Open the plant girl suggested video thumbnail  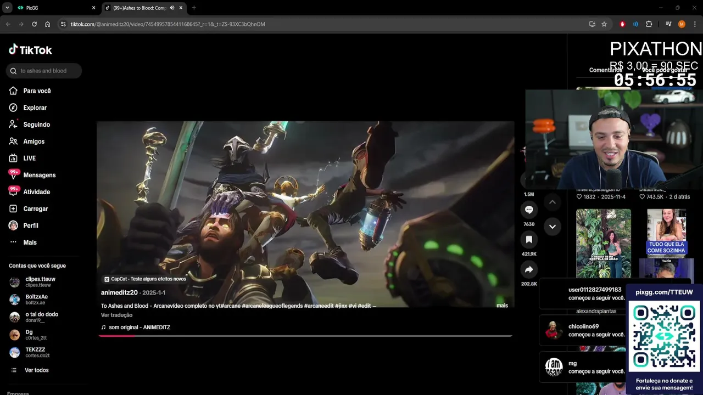coord(604,244)
